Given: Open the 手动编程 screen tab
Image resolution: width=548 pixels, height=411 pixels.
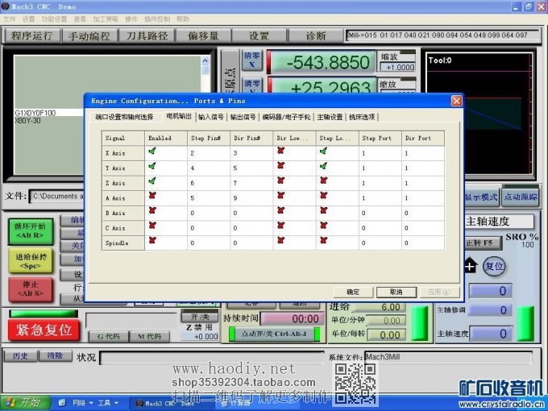Looking at the screenshot, I should pos(89,36).
